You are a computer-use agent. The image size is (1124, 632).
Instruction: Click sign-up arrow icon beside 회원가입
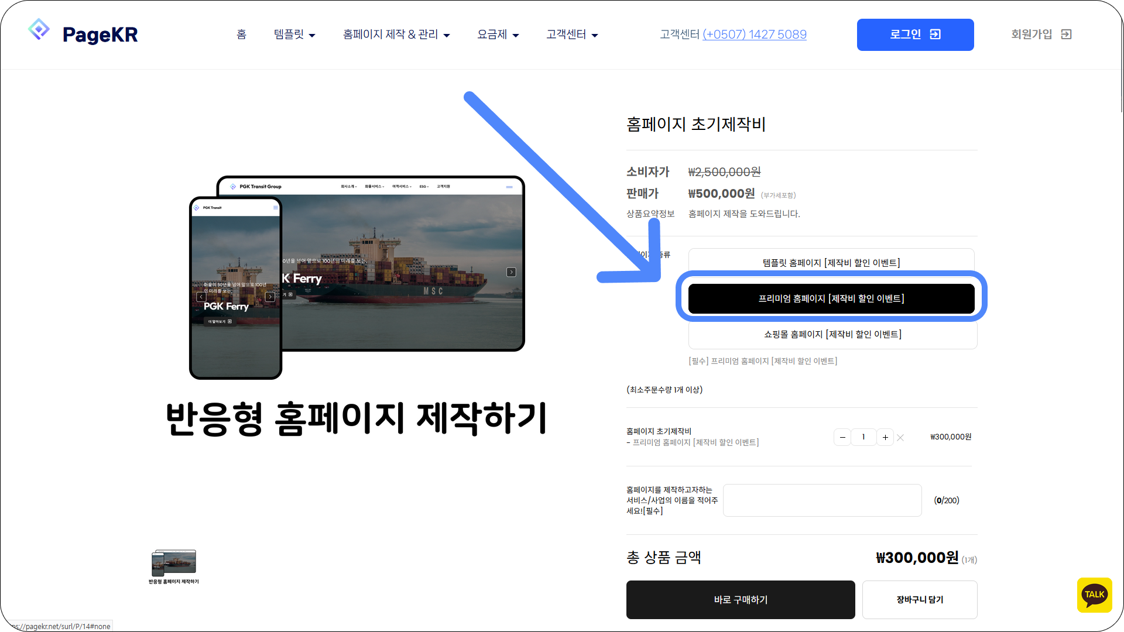(1066, 35)
